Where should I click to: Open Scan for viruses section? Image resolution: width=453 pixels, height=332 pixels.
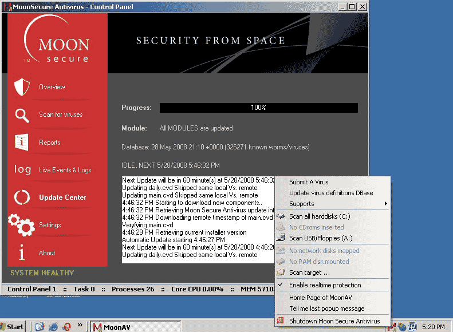[x=61, y=114]
